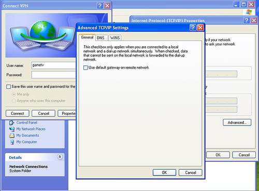Maximize the Network Connections window
Viewport: 259px width, 191px height.
(243, 5)
